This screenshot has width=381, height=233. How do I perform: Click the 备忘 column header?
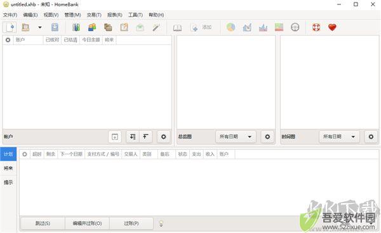click(166, 154)
